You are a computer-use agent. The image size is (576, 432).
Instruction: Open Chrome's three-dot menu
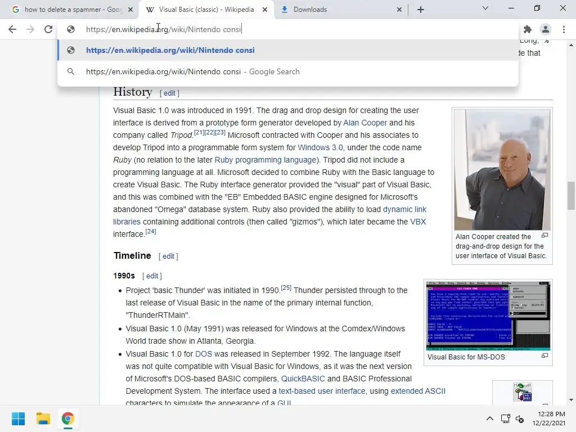point(564,29)
